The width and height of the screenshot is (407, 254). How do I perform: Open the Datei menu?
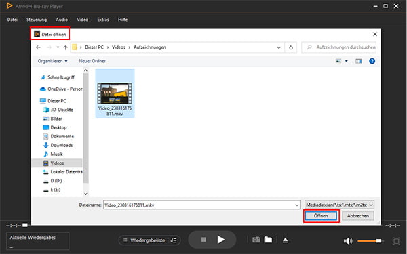[x=12, y=20]
